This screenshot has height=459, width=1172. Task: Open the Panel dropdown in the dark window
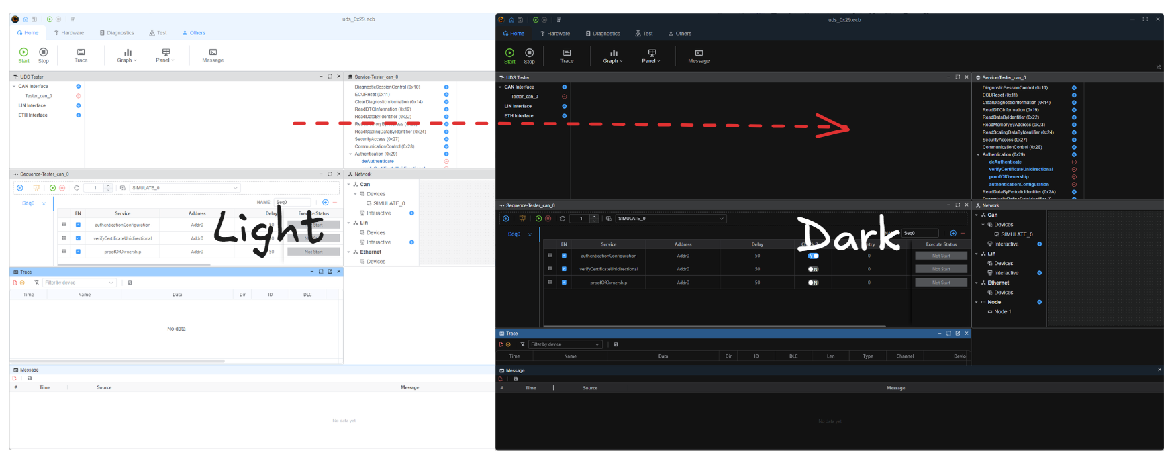pyautogui.click(x=651, y=56)
